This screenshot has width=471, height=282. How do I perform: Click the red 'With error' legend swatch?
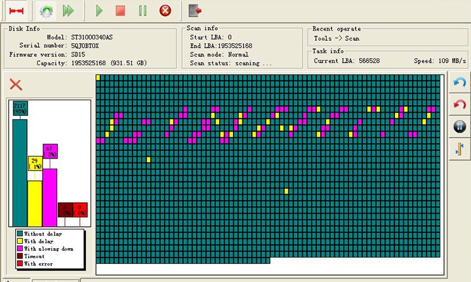click(20, 263)
